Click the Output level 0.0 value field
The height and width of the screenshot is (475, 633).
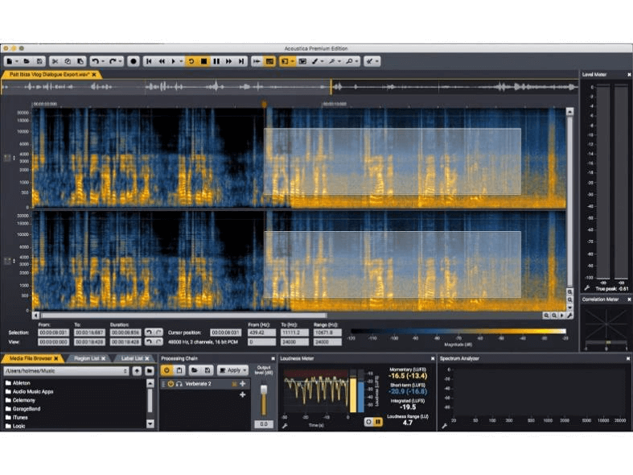[264, 424]
